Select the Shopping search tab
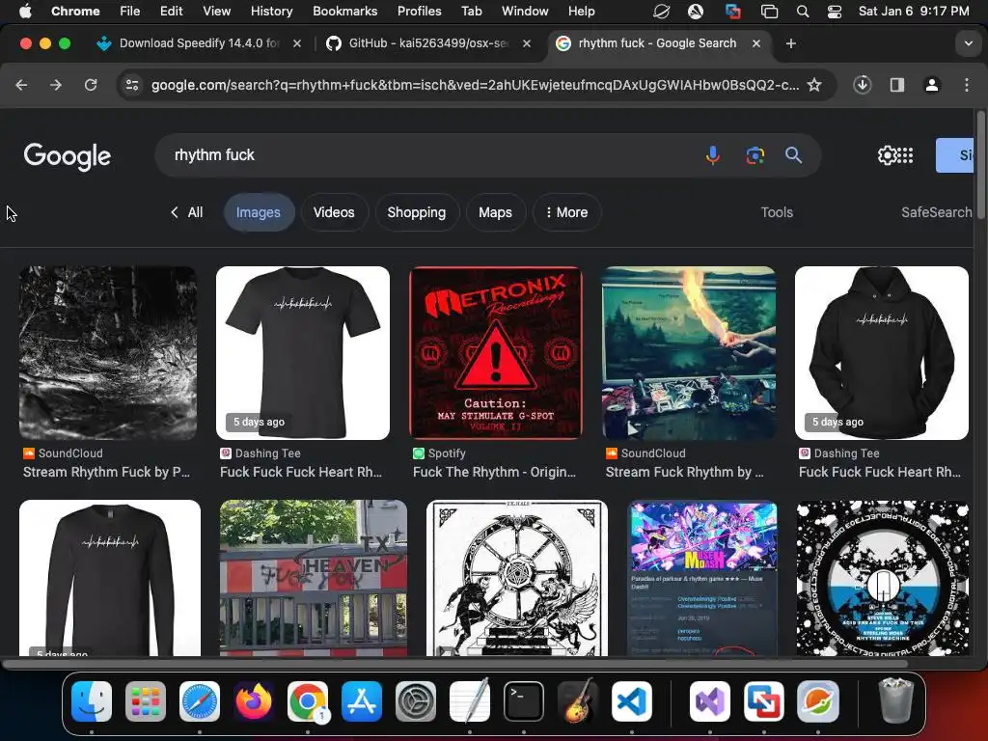This screenshot has width=988, height=741. [x=417, y=212]
